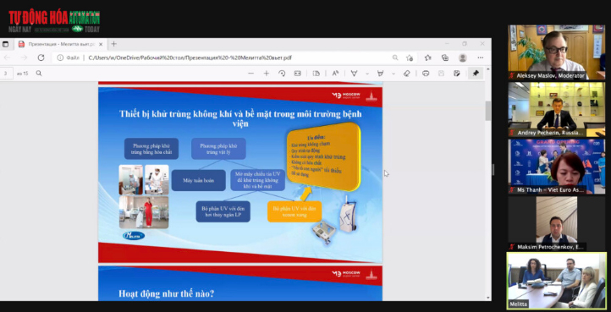This screenshot has height=312, width=611.
Task: Click the address bar file path
Action: point(190,57)
